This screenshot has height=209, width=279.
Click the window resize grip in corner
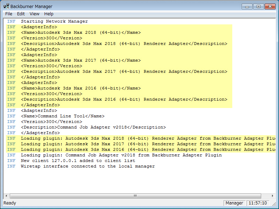click(x=274, y=204)
